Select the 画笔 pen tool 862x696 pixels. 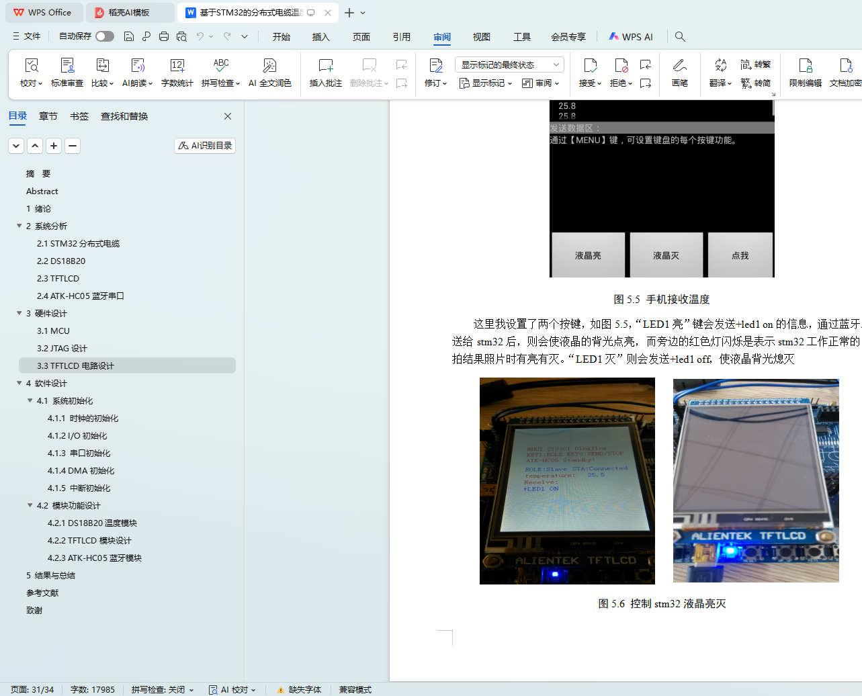[x=679, y=73]
